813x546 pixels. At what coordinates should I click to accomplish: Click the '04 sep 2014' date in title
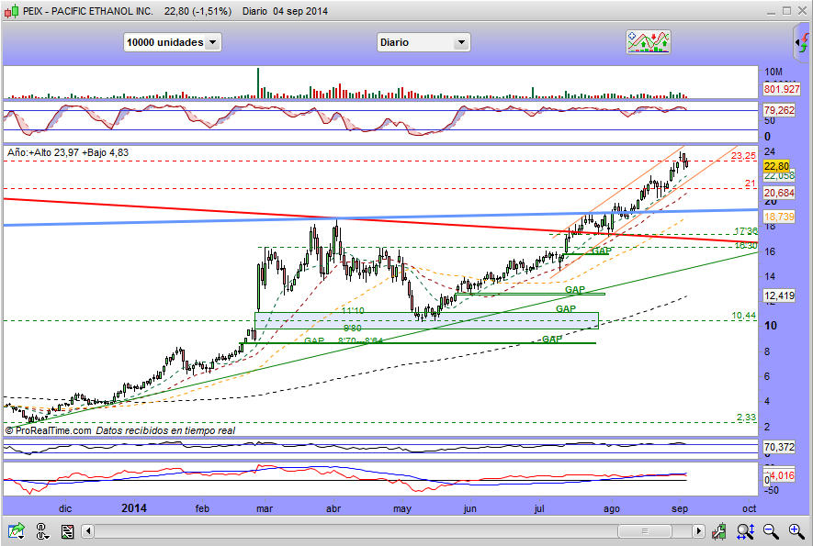pyautogui.click(x=300, y=11)
